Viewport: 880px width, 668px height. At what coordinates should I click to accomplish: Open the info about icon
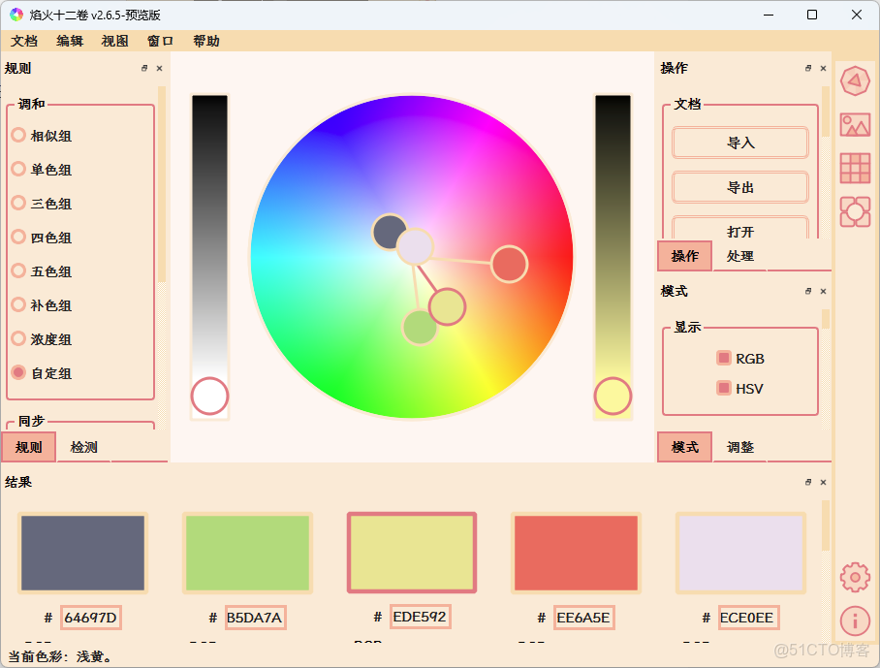pos(855,620)
